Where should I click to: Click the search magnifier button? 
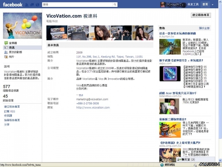(x=115, y=5)
